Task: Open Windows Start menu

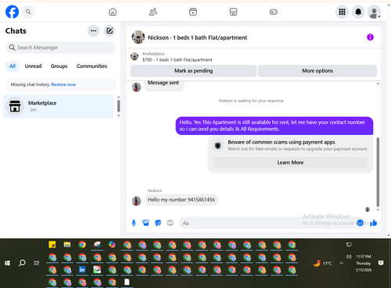Action: [7, 263]
